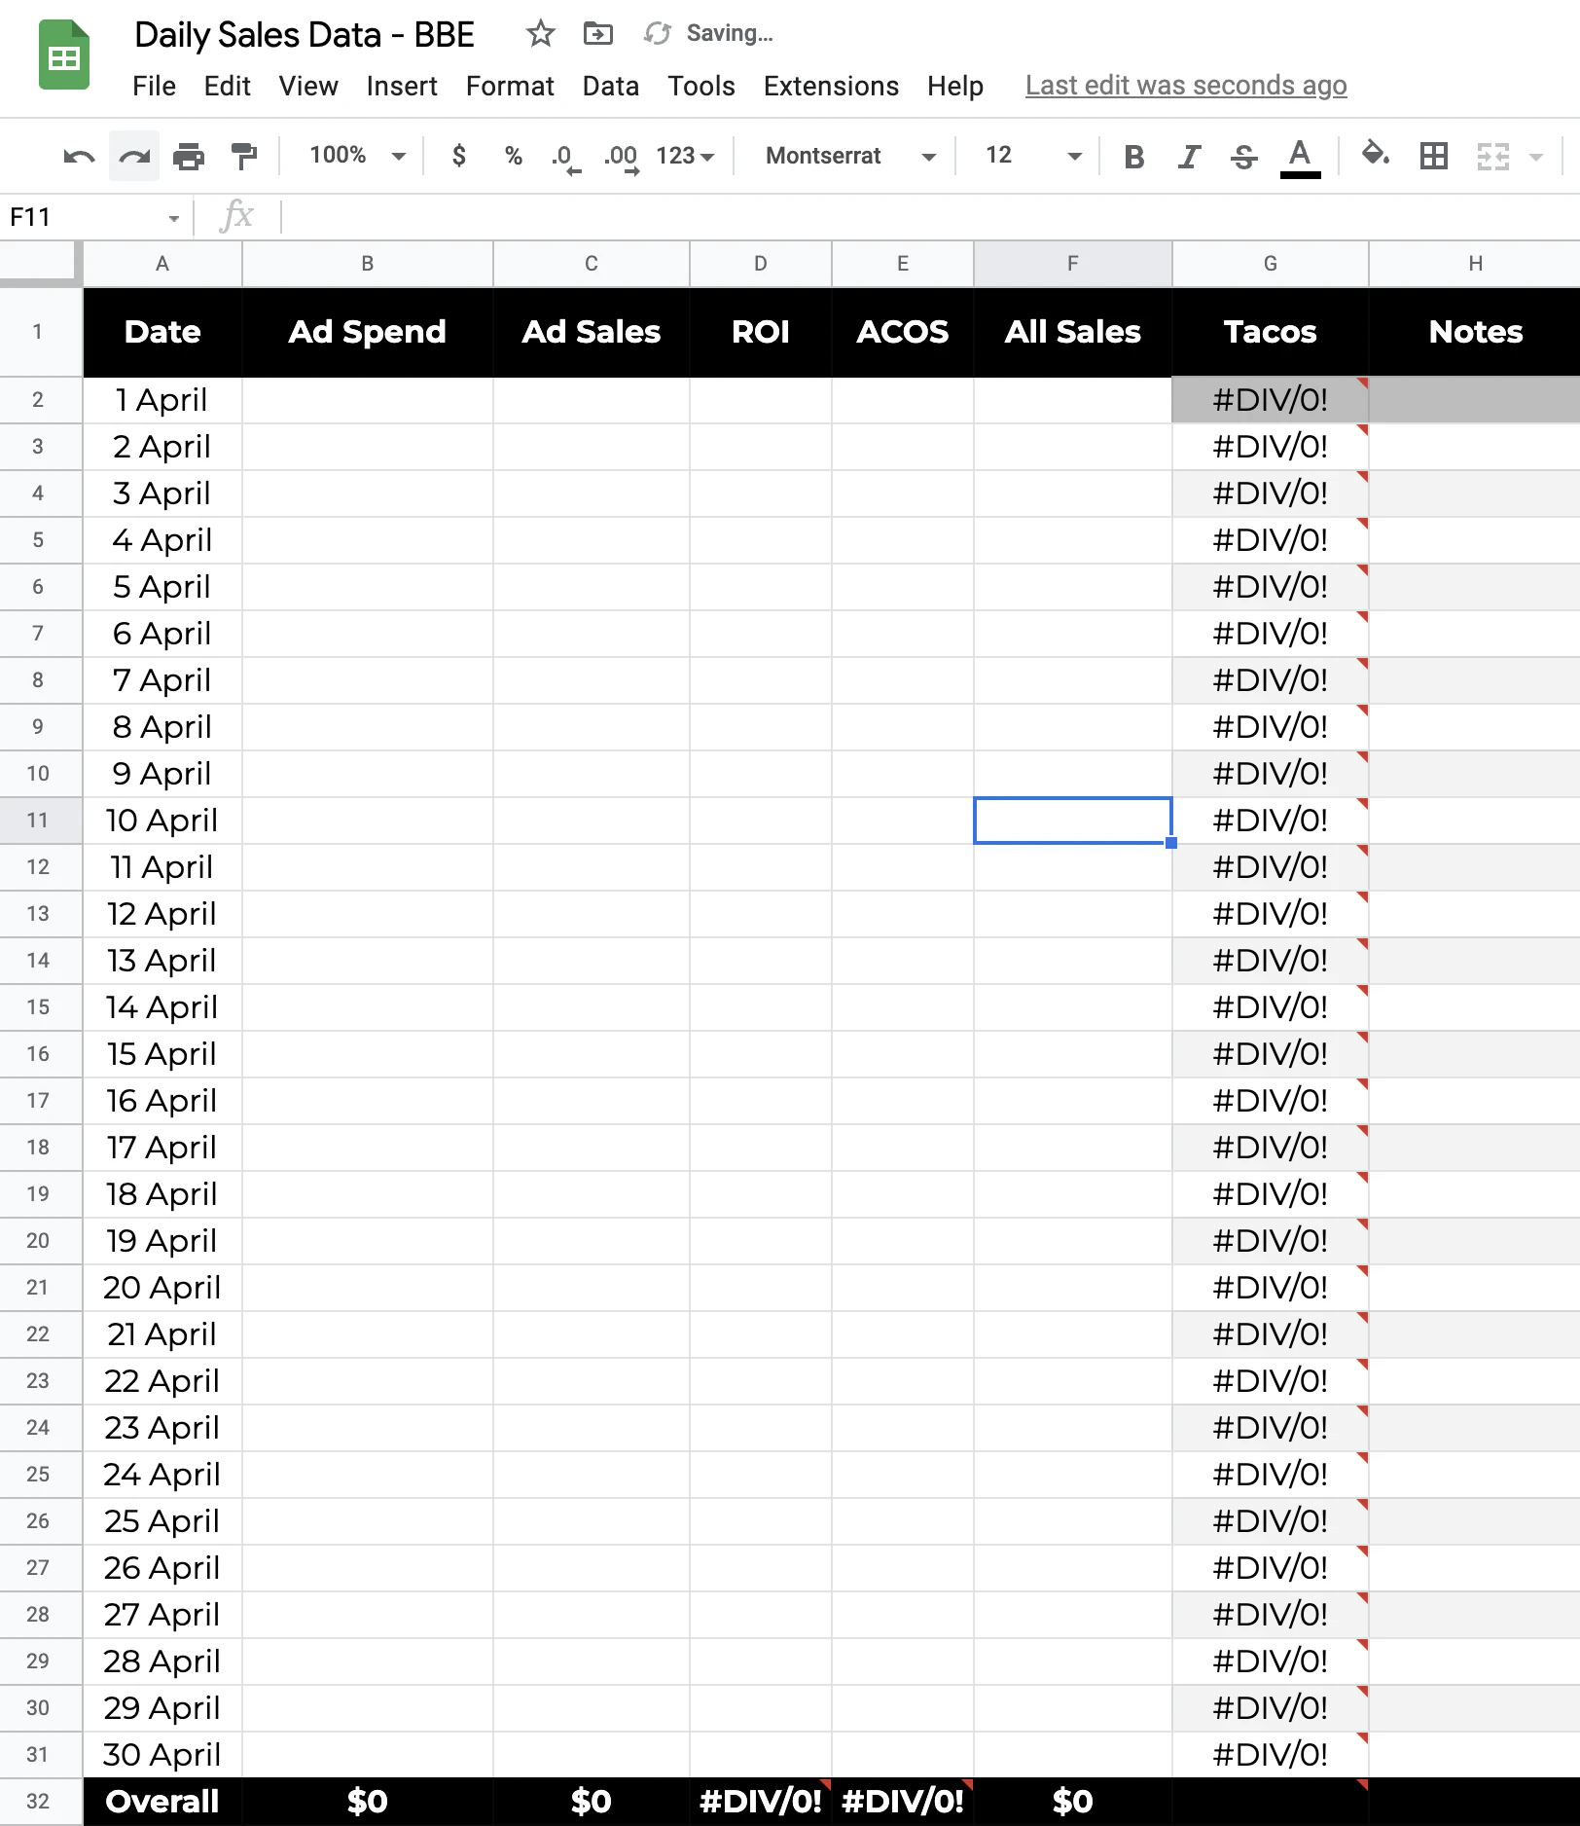Open the Extensions menu
This screenshot has height=1826, width=1580.
(831, 86)
